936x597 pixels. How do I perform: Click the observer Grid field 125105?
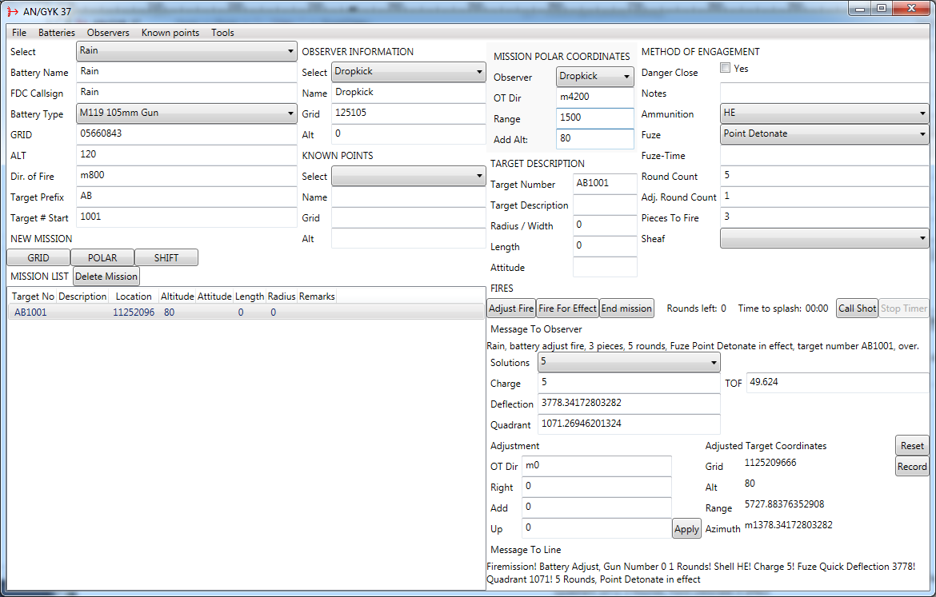point(408,113)
